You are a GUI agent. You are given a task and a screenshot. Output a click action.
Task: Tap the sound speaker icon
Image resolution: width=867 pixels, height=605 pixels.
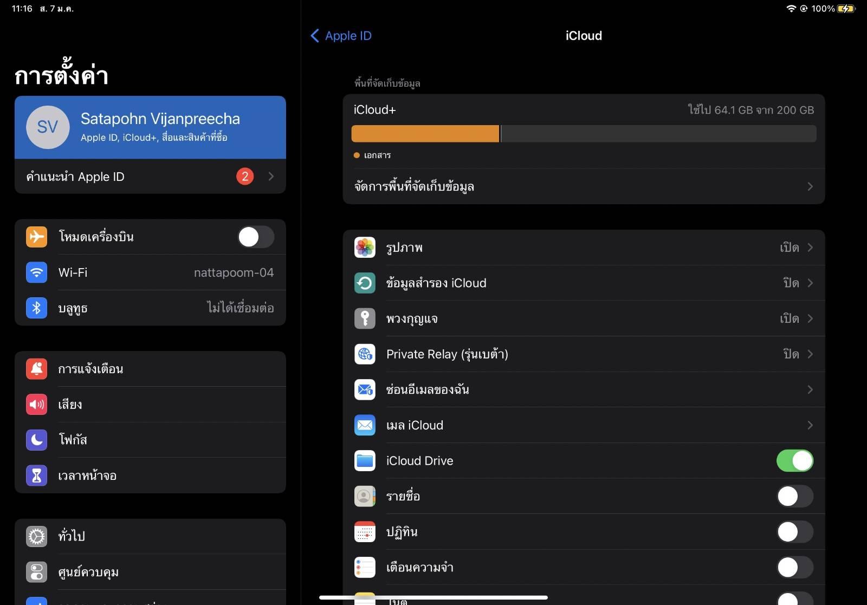pos(36,405)
